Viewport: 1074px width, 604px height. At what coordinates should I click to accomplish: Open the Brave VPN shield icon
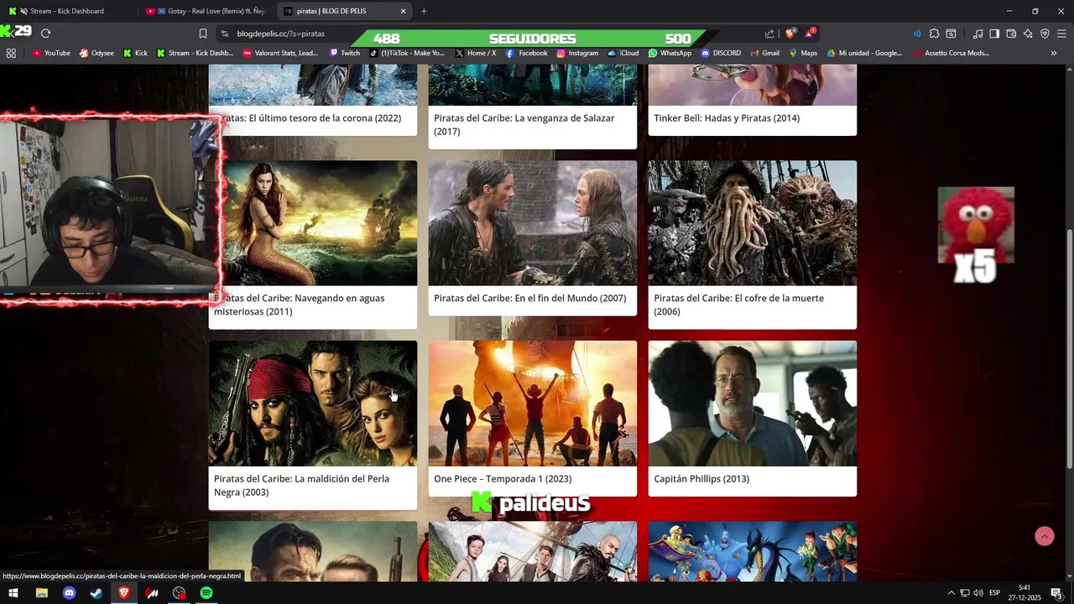[1045, 34]
